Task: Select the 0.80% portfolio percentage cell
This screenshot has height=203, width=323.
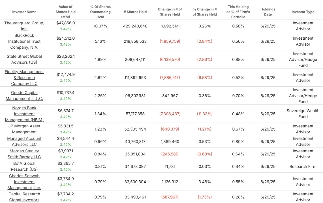Action: (238, 142)
